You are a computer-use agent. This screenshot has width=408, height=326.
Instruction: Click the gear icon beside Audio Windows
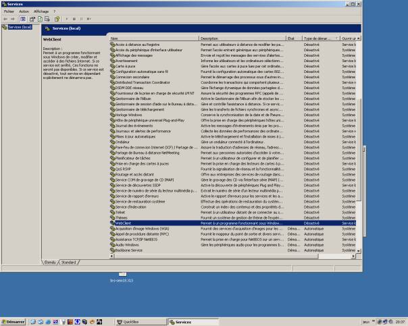112,245
